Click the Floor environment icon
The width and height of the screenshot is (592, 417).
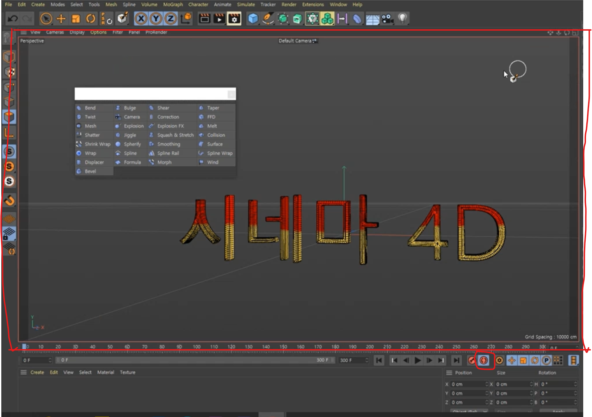(372, 19)
